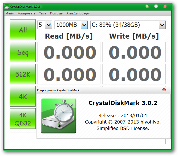Expand the drive selector dropdown arrow
Screen dimensions: 178x156
tap(162, 25)
